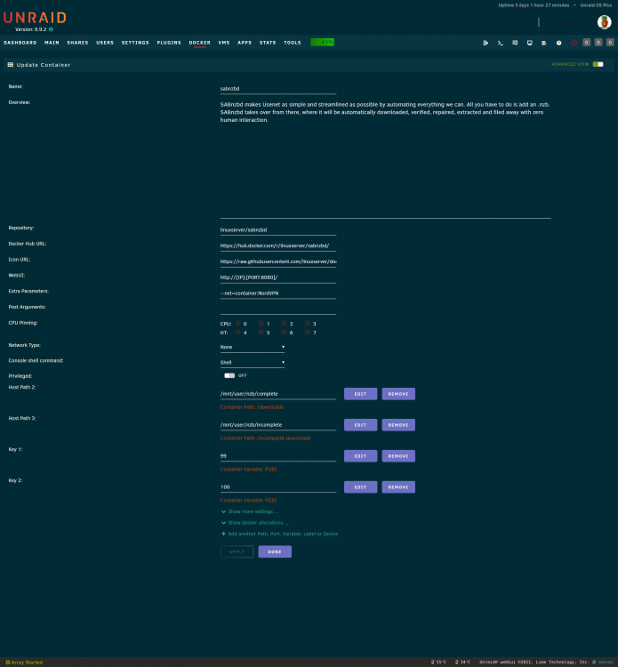The image size is (618, 667).
Task: Click the logout icon in the toolbar
Action: tap(486, 43)
